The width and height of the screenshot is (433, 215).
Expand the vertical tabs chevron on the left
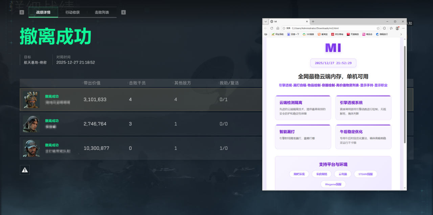266,21
